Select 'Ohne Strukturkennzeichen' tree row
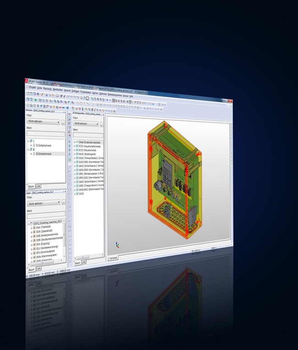Image resolution: width=298 pixels, height=350 pixels. pyautogui.click(x=89, y=142)
